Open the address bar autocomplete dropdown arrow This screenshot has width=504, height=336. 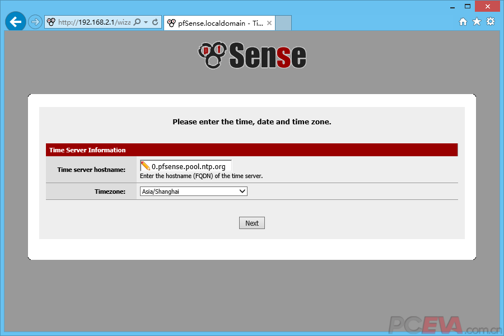pos(146,22)
